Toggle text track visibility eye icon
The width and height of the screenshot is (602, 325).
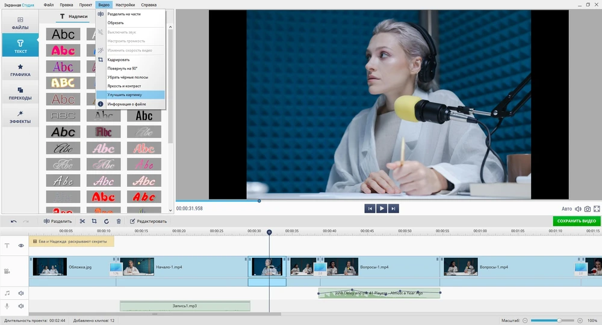[x=21, y=245]
